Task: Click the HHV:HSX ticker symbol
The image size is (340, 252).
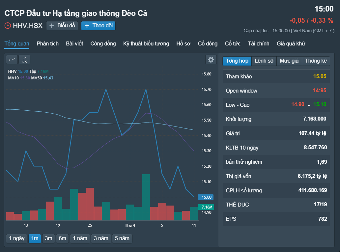Action: tap(28, 26)
